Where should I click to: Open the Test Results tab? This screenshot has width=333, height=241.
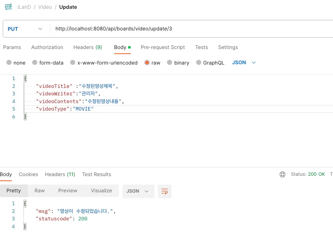(97, 174)
